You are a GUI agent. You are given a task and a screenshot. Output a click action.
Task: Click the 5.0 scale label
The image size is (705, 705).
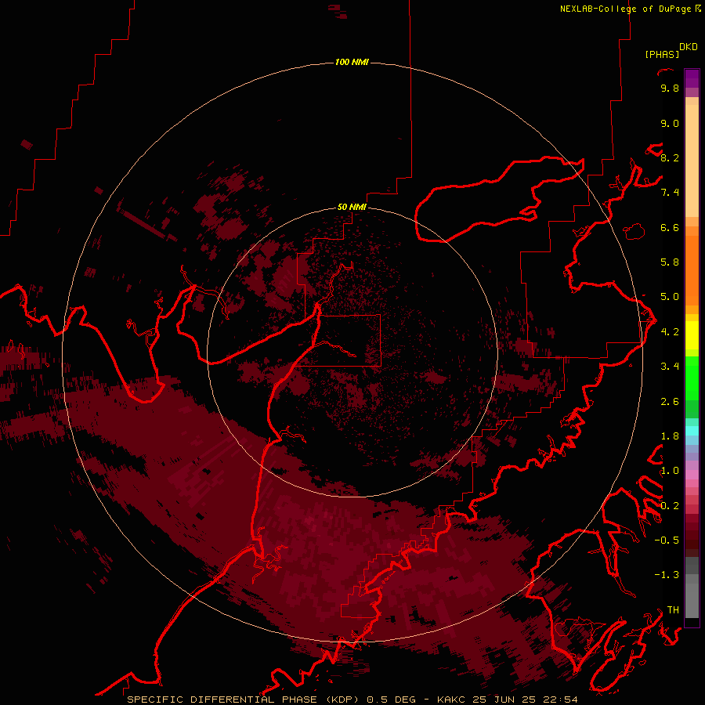[x=670, y=297]
